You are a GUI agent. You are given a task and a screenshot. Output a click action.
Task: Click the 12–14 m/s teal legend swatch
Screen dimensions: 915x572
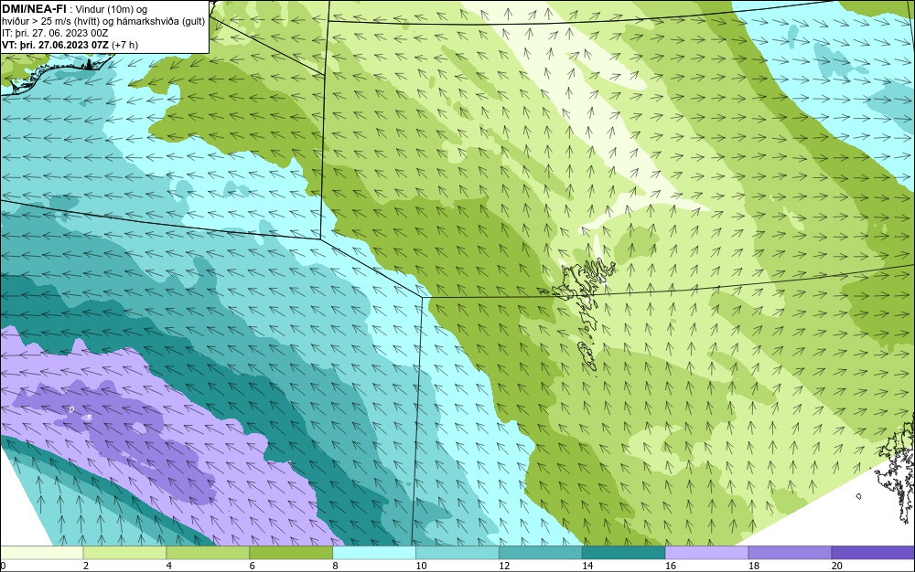coord(541,552)
